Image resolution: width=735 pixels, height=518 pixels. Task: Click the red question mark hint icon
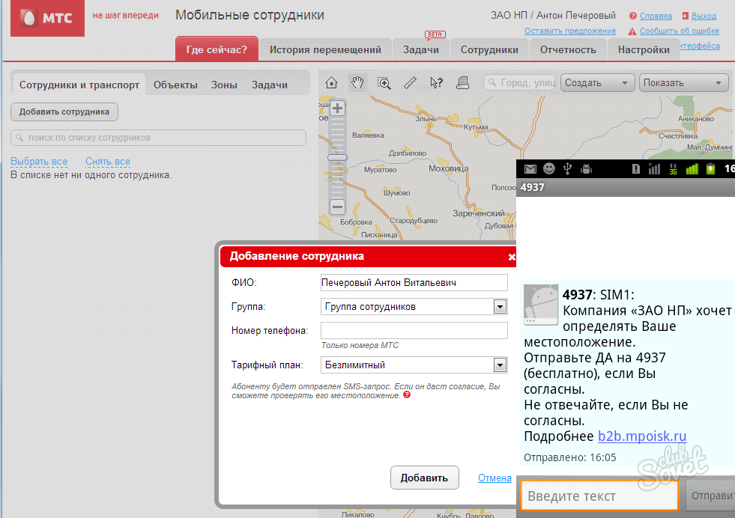coord(407,394)
